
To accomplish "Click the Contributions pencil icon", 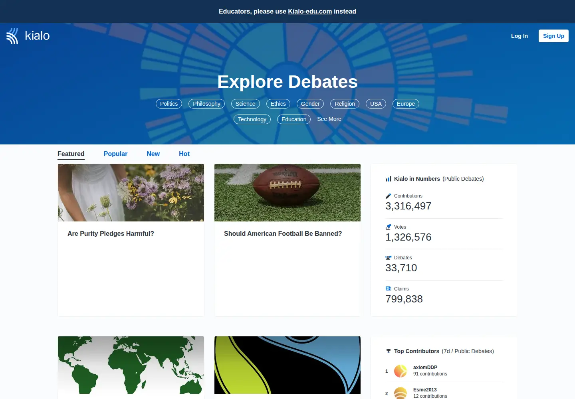I will click(389, 196).
